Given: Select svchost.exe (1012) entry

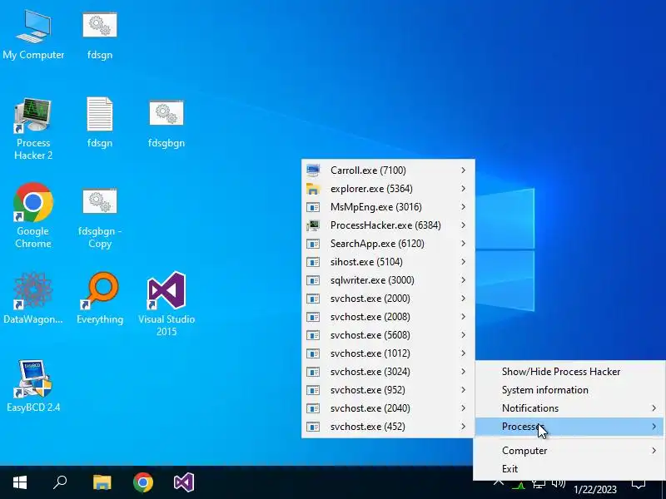Looking at the screenshot, I should tap(388, 353).
